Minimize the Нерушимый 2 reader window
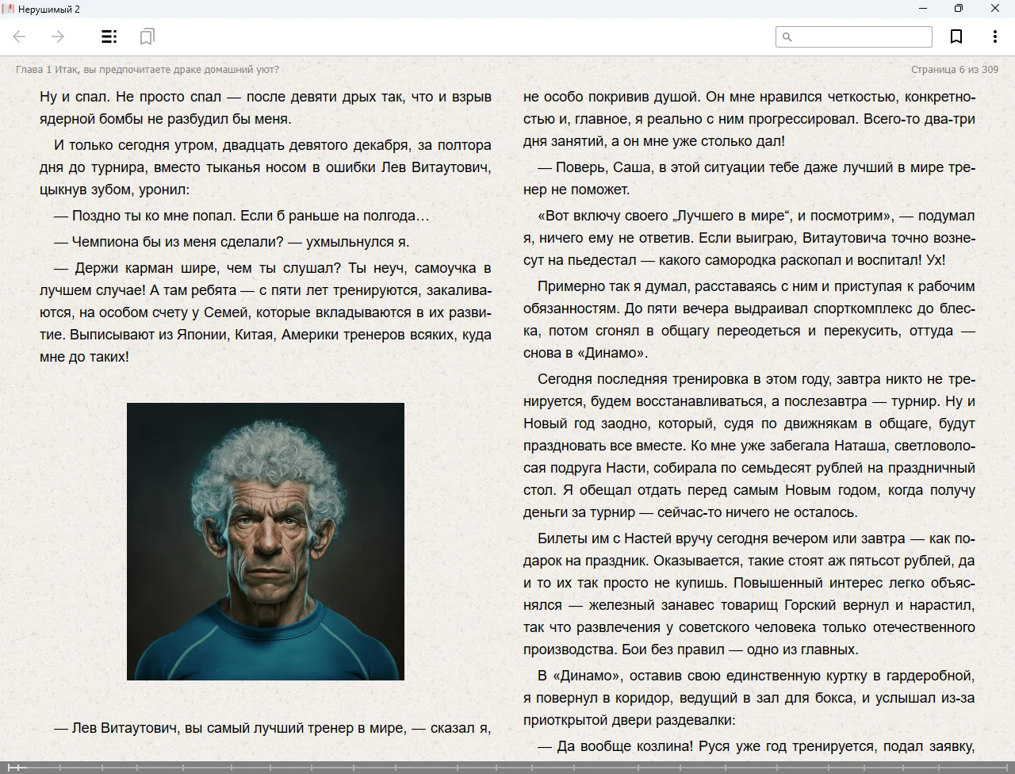Screen dimensions: 1015x774 click(923, 9)
